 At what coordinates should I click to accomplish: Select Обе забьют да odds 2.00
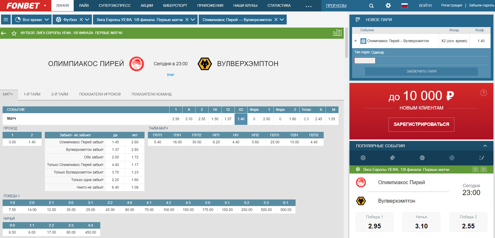(x=115, y=157)
